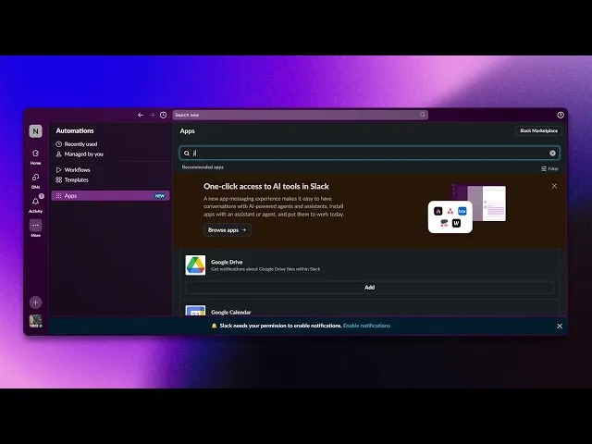
Task: Click Browse apps button
Action: [x=227, y=230]
